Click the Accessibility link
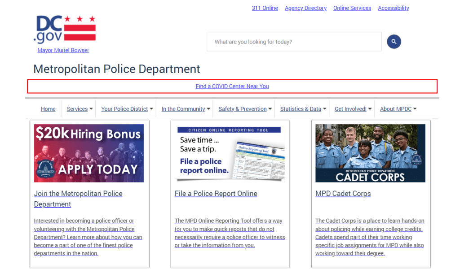 (393, 8)
